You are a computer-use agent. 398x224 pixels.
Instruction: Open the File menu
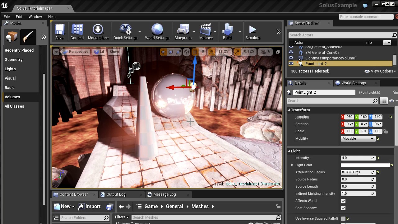coord(7,16)
